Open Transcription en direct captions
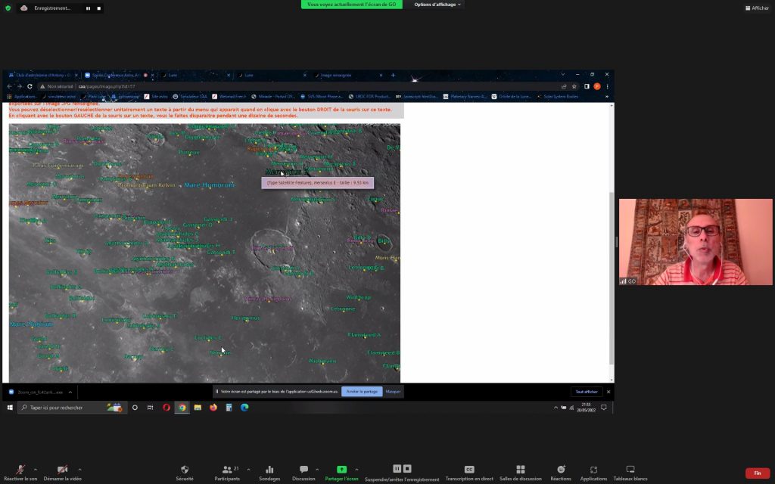Screen dimensions: 775x484 [469, 473]
